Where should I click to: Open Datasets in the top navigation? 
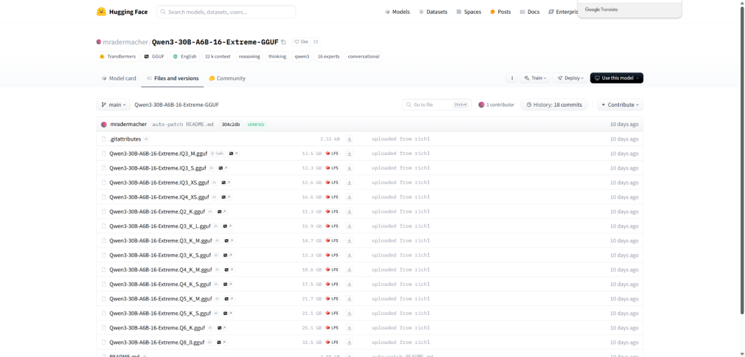coord(433,12)
